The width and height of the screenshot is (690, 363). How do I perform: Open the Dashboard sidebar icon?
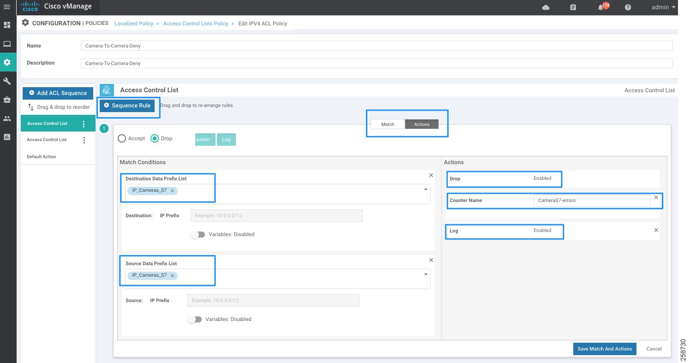pos(7,25)
